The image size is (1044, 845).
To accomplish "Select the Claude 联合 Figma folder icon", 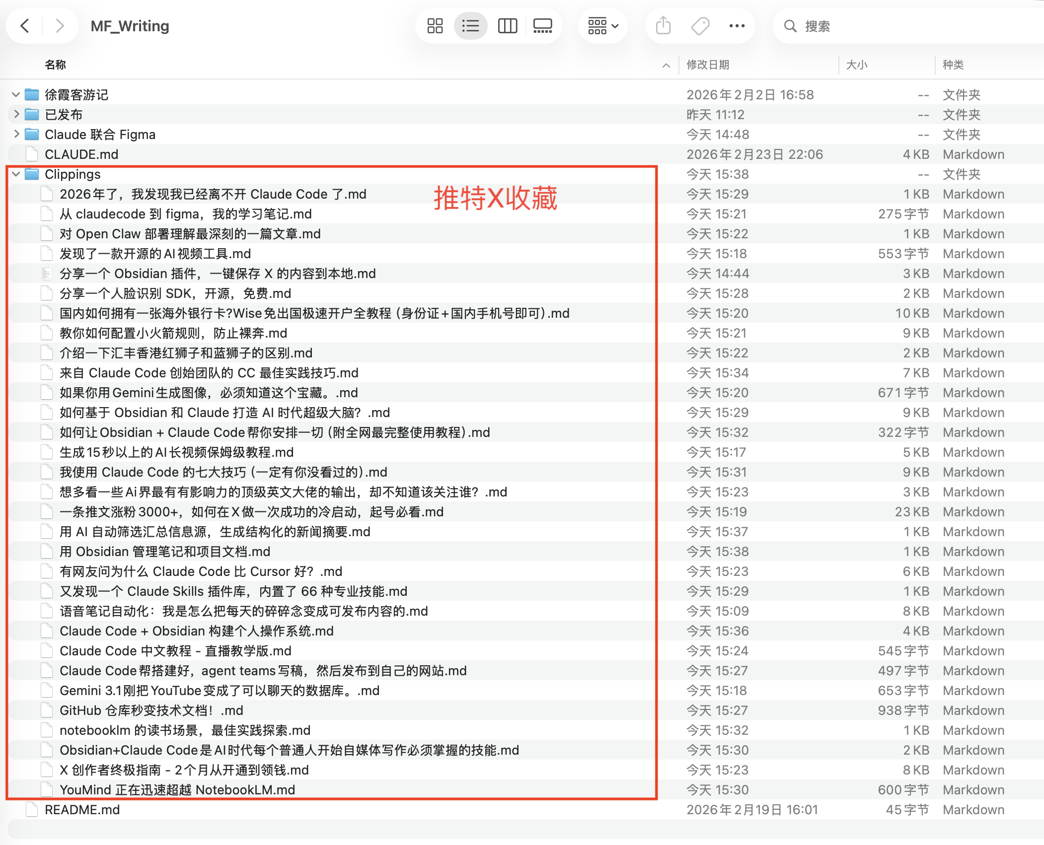I will point(32,134).
